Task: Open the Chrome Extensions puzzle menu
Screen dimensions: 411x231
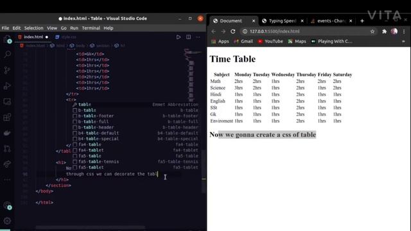Action: click(384, 31)
